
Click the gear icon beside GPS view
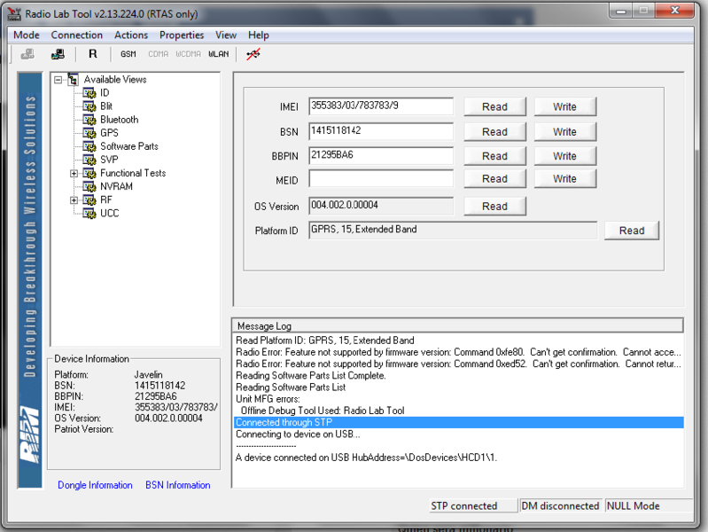(89, 133)
